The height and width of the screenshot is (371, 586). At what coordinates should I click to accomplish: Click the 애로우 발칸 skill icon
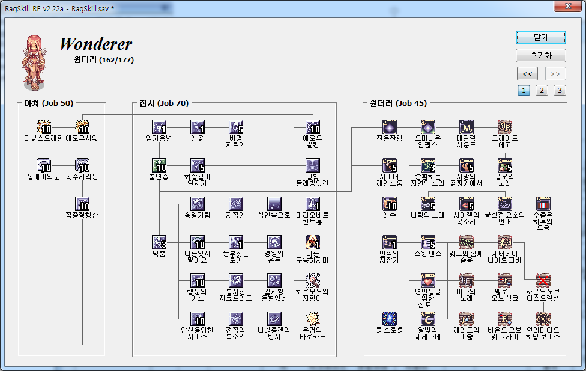click(313, 127)
